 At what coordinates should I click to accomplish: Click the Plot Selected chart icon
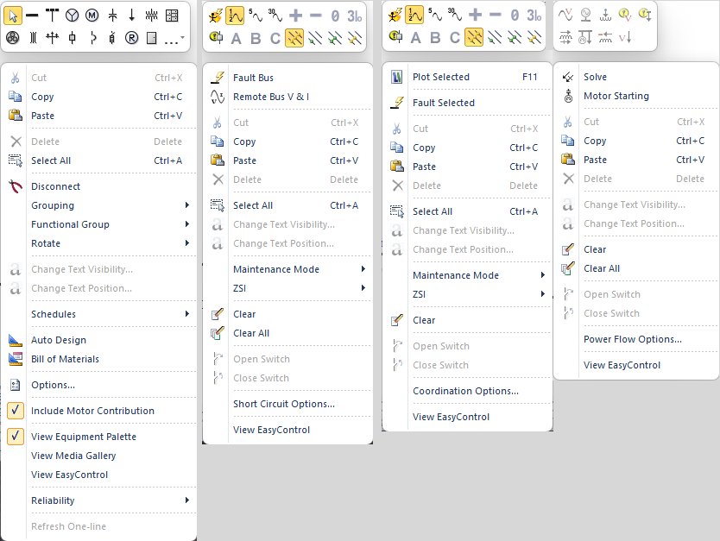coord(397,77)
